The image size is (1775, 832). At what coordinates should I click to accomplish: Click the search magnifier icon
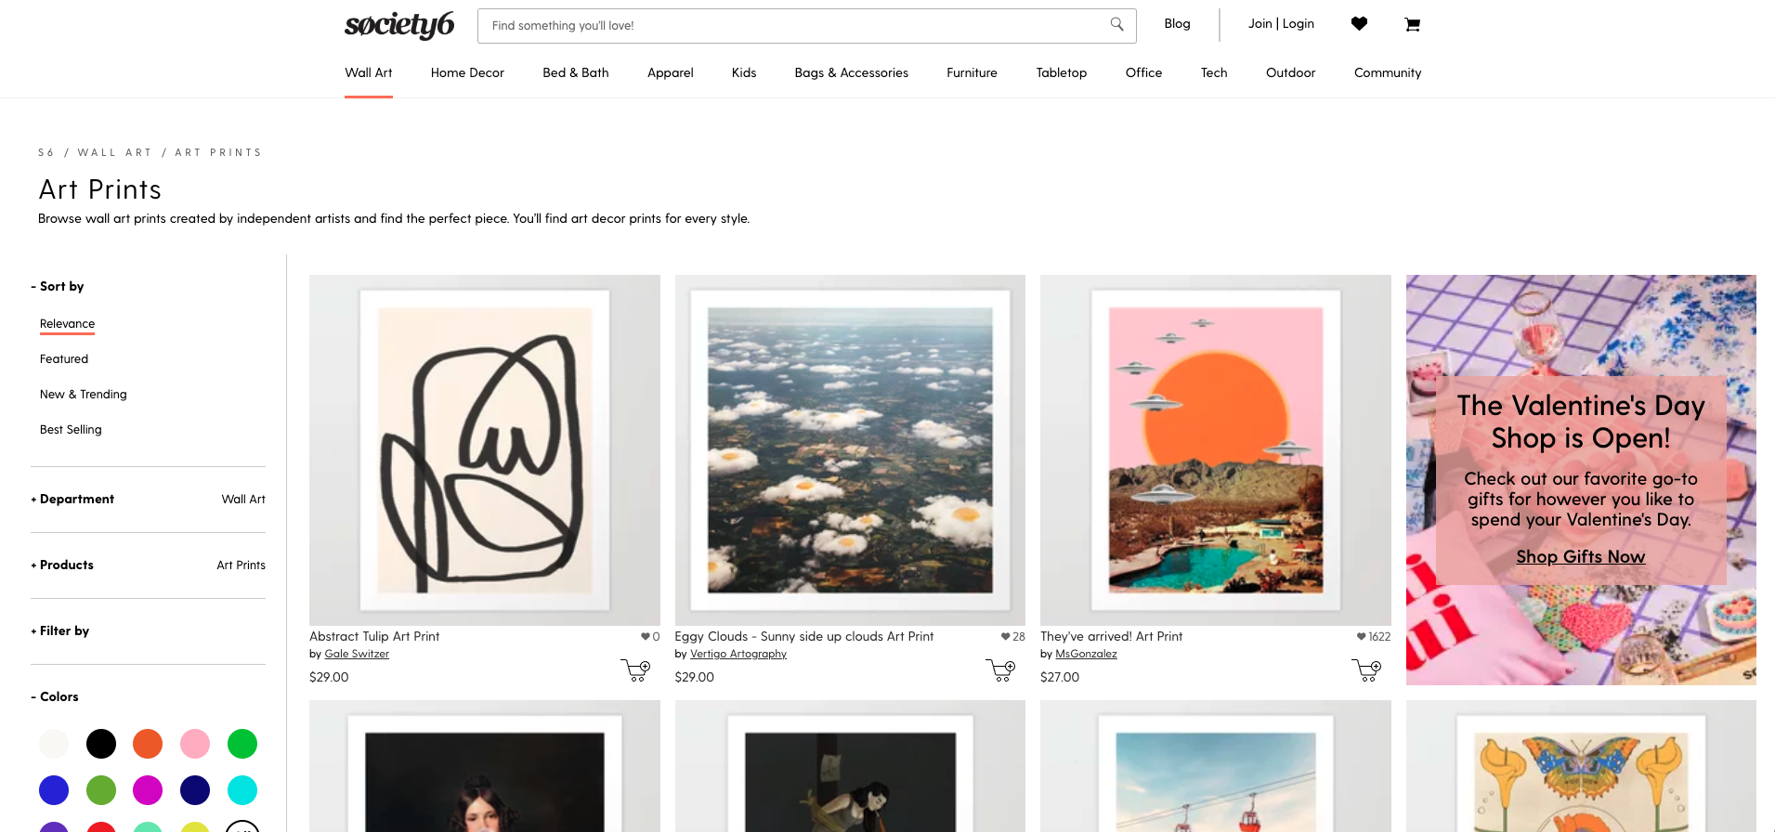[1116, 25]
